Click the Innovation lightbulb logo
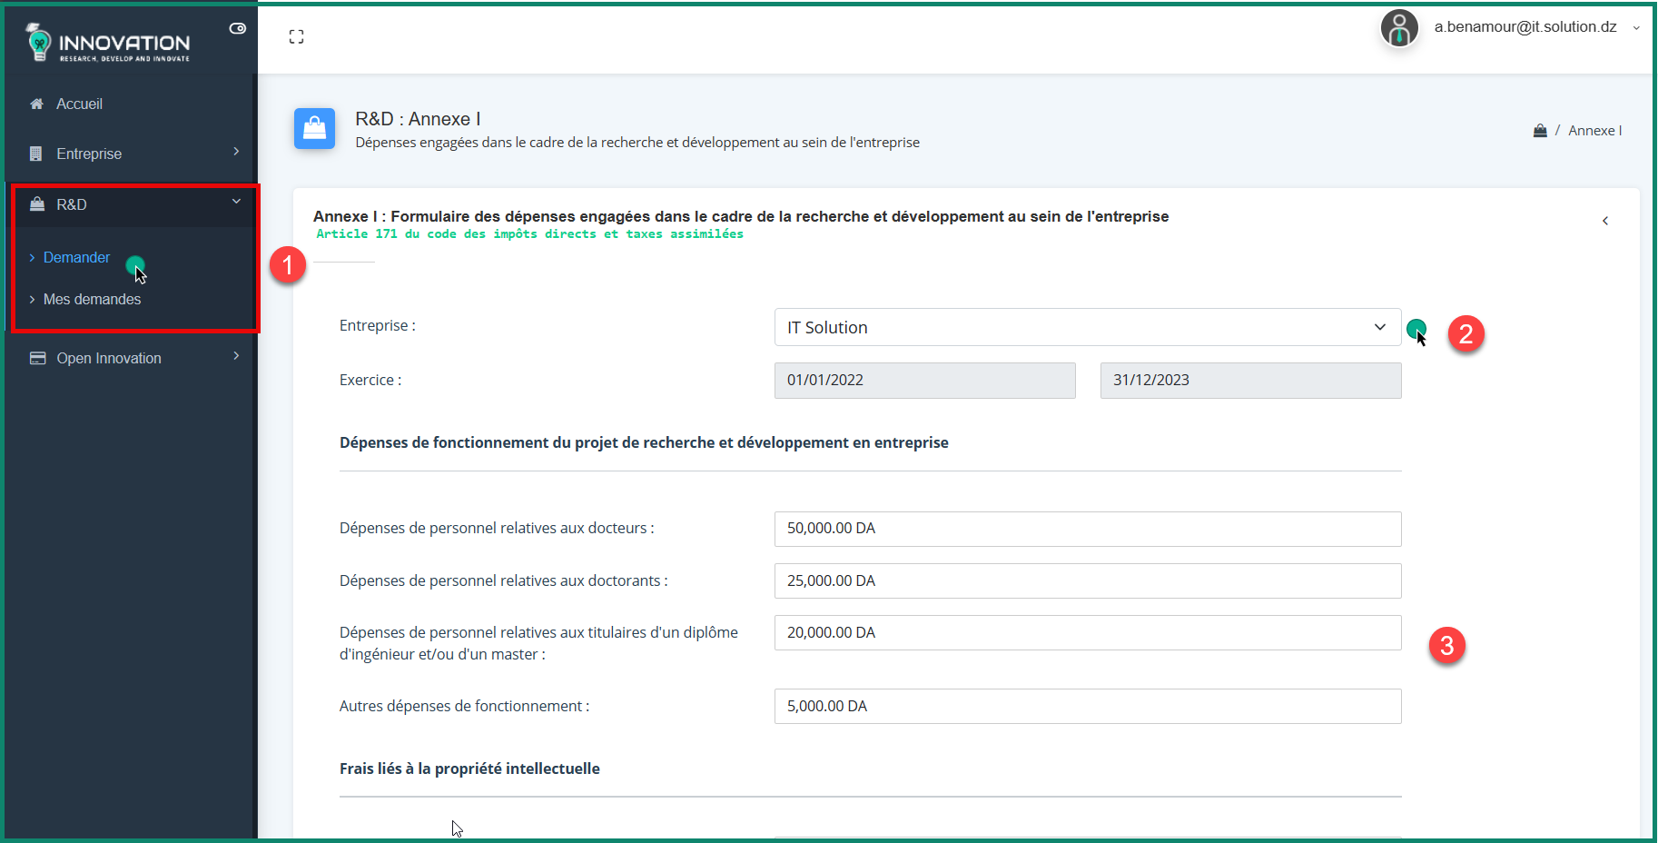 pyautogui.click(x=38, y=42)
